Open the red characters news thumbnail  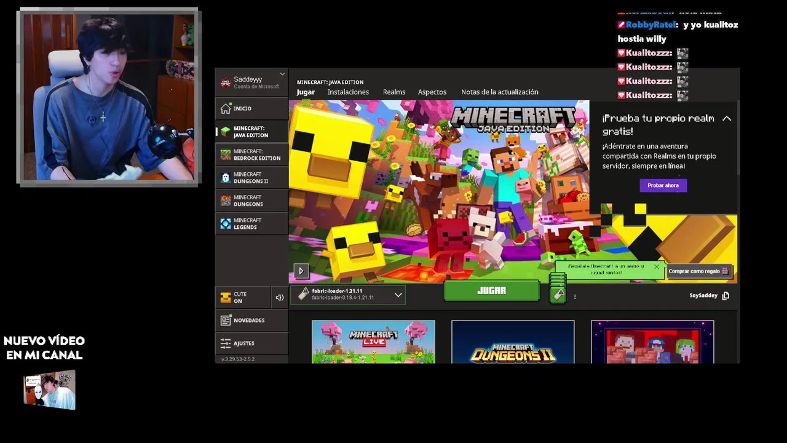click(652, 341)
